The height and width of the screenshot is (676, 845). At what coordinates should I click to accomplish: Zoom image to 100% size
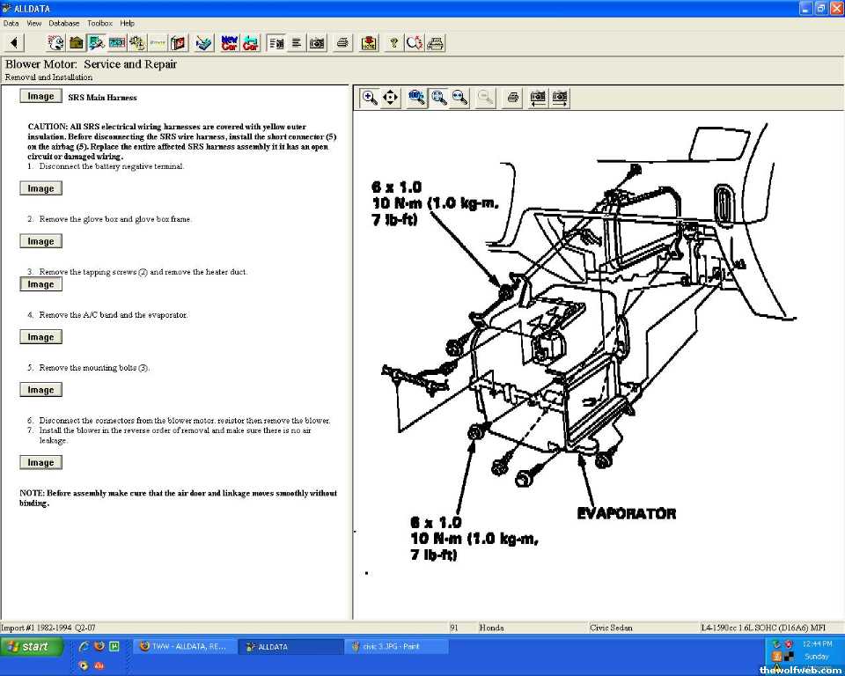[416, 98]
